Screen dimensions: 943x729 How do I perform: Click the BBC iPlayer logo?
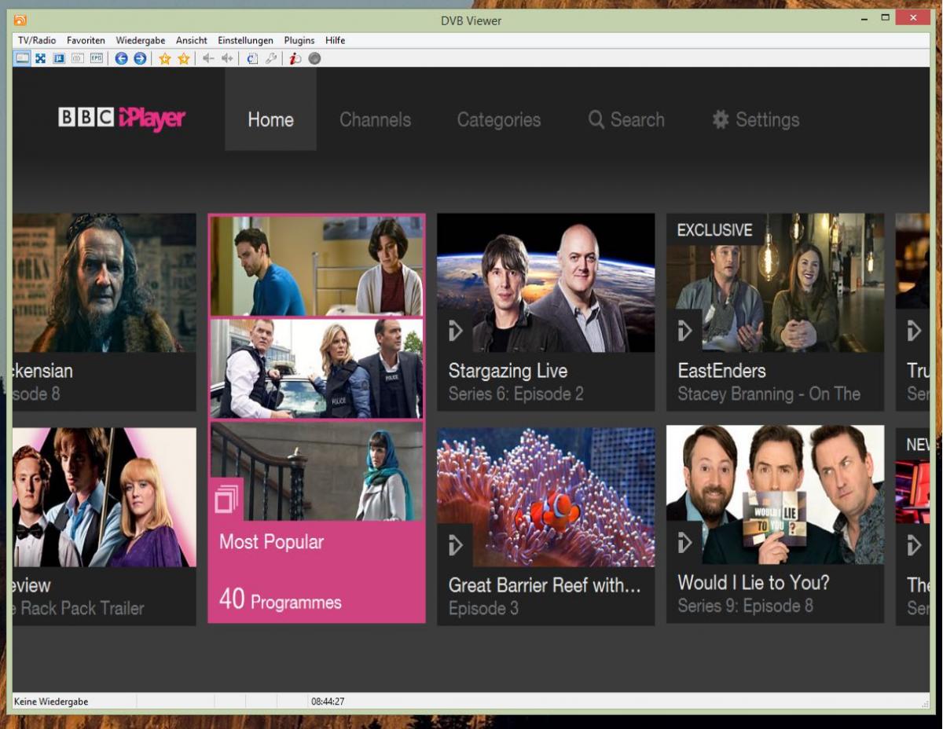pyautogui.click(x=122, y=119)
